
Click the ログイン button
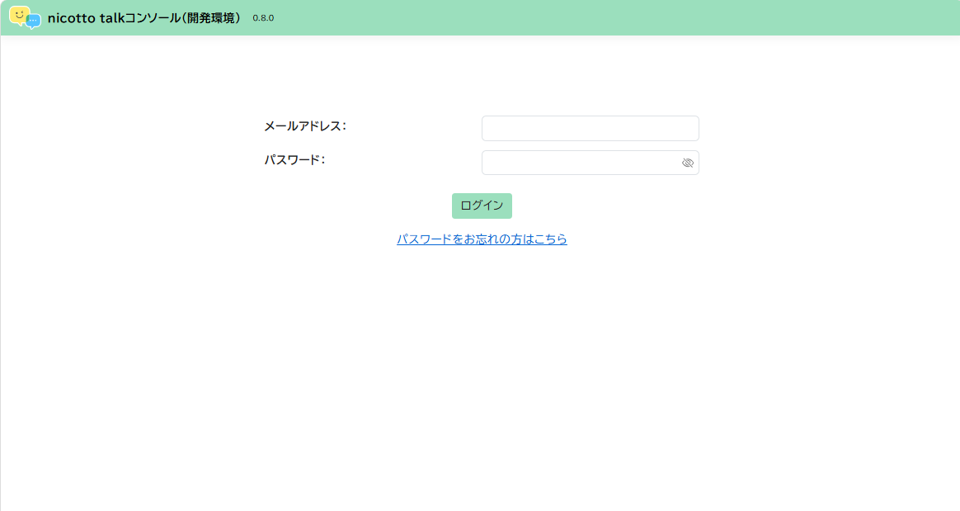[482, 206]
